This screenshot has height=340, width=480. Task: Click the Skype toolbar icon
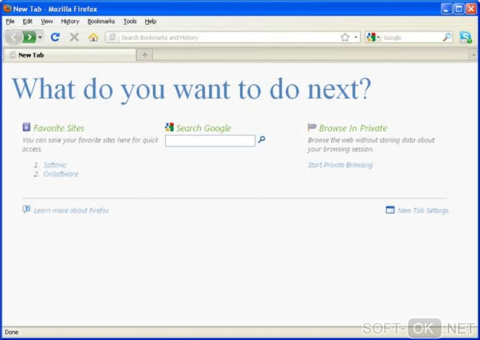(465, 37)
